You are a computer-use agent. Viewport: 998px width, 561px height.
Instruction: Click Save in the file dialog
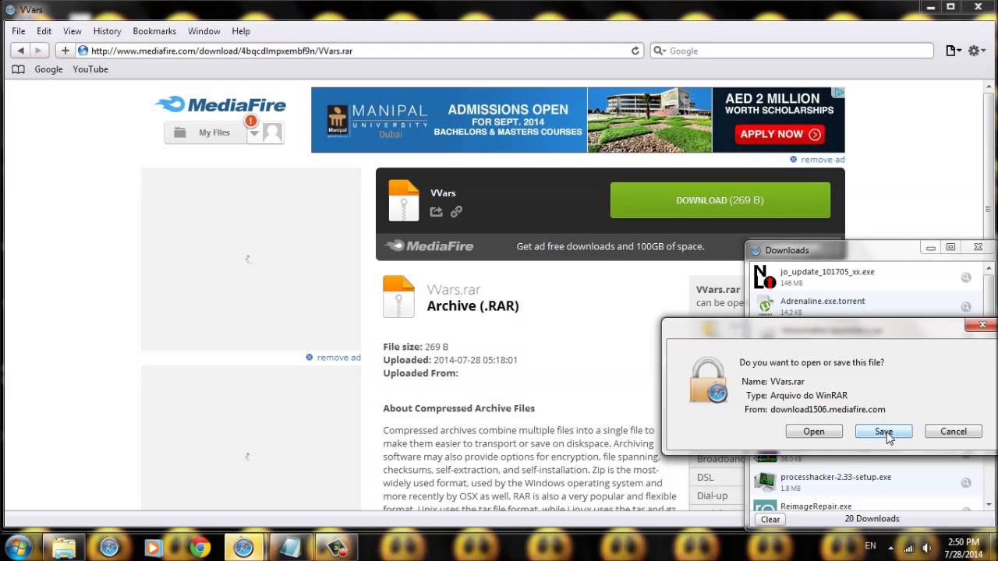[x=883, y=431]
